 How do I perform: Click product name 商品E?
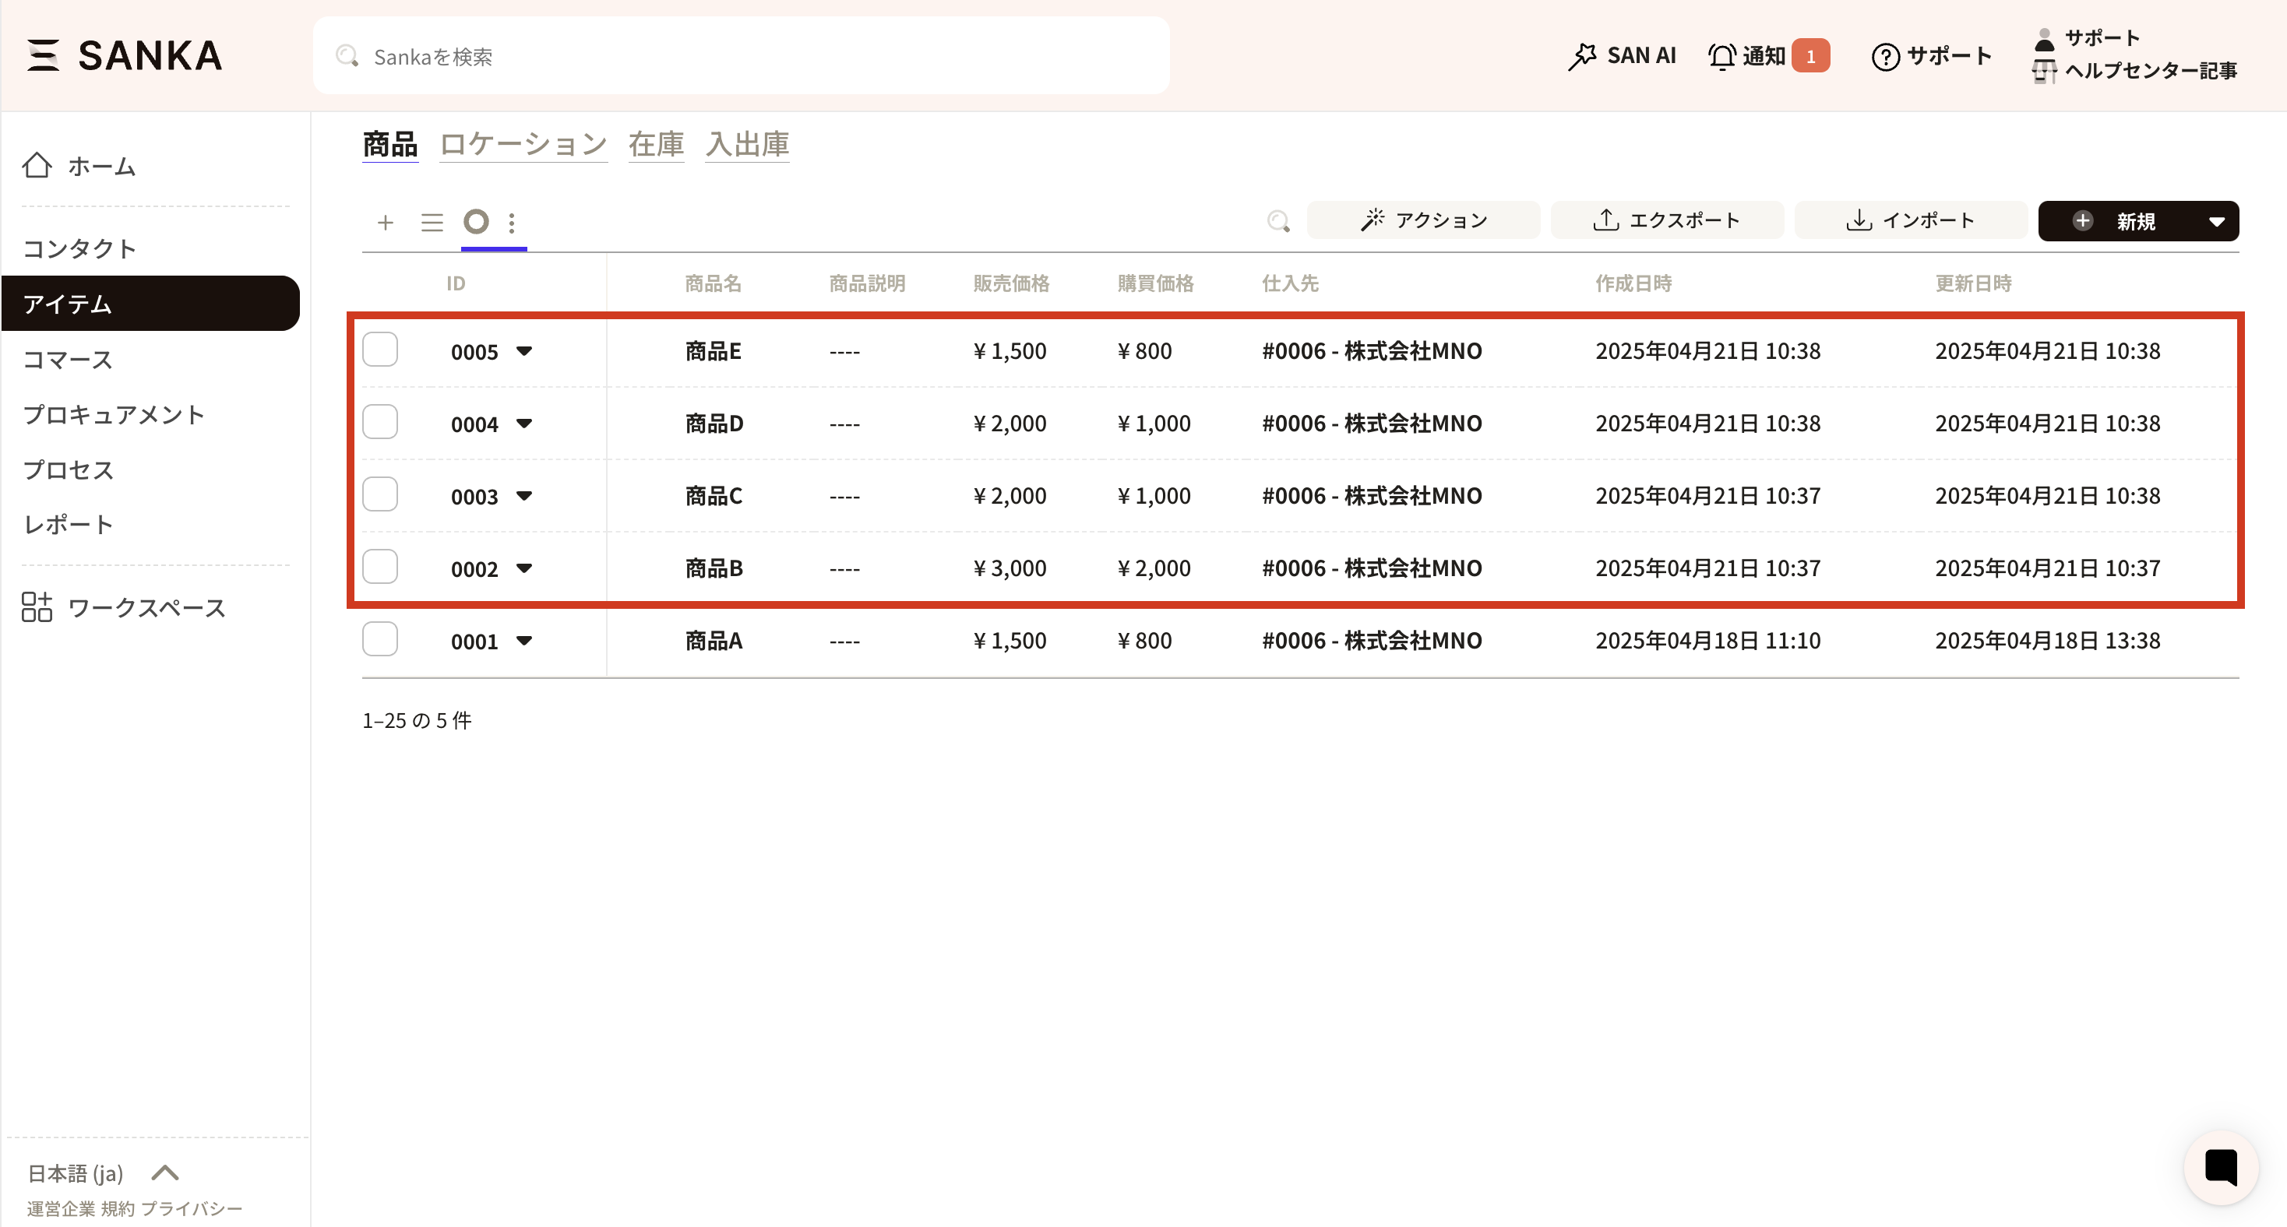[713, 350]
